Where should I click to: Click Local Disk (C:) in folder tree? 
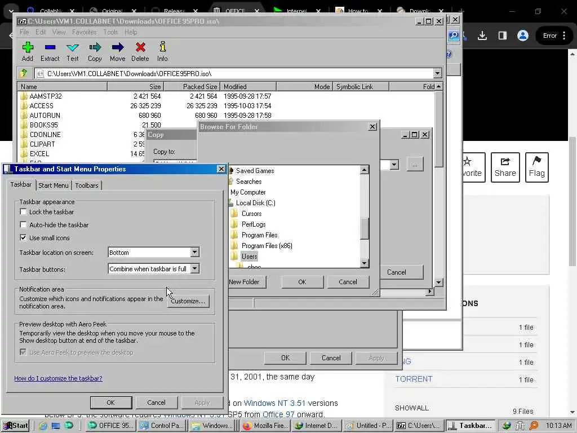point(255,203)
